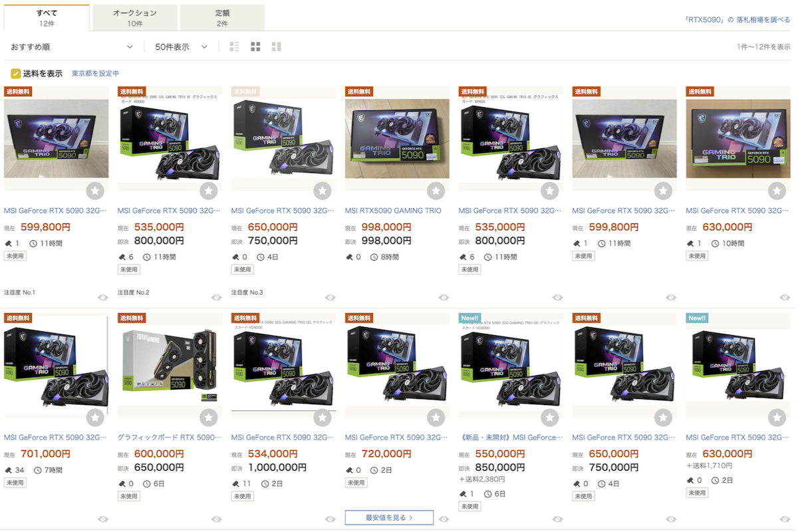Click eye icon on 注目度 No.3 listing

tap(331, 297)
